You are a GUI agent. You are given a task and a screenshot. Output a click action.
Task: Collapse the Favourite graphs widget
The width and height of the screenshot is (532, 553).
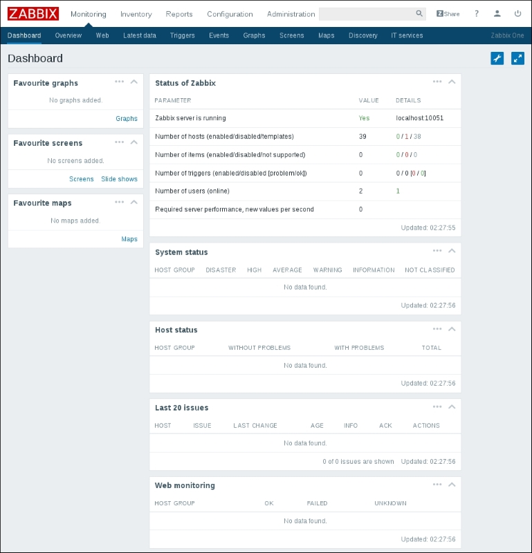134,82
